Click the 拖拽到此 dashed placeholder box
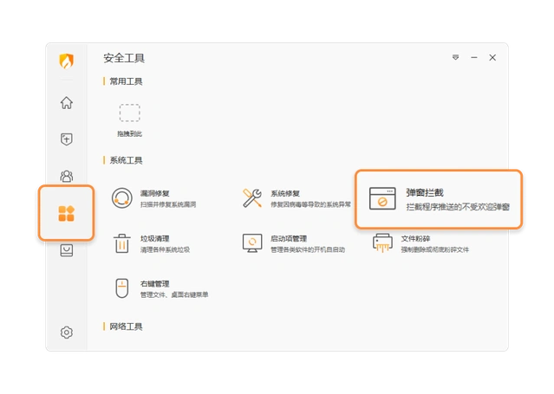The width and height of the screenshot is (554, 394). coord(129,113)
